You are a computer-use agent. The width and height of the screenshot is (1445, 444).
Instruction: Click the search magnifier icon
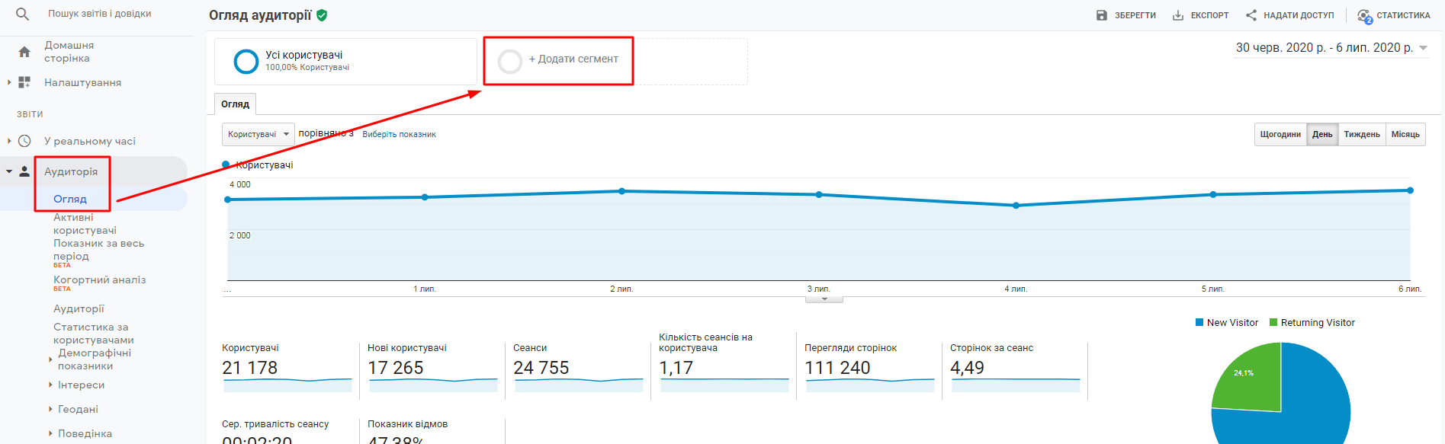click(23, 14)
